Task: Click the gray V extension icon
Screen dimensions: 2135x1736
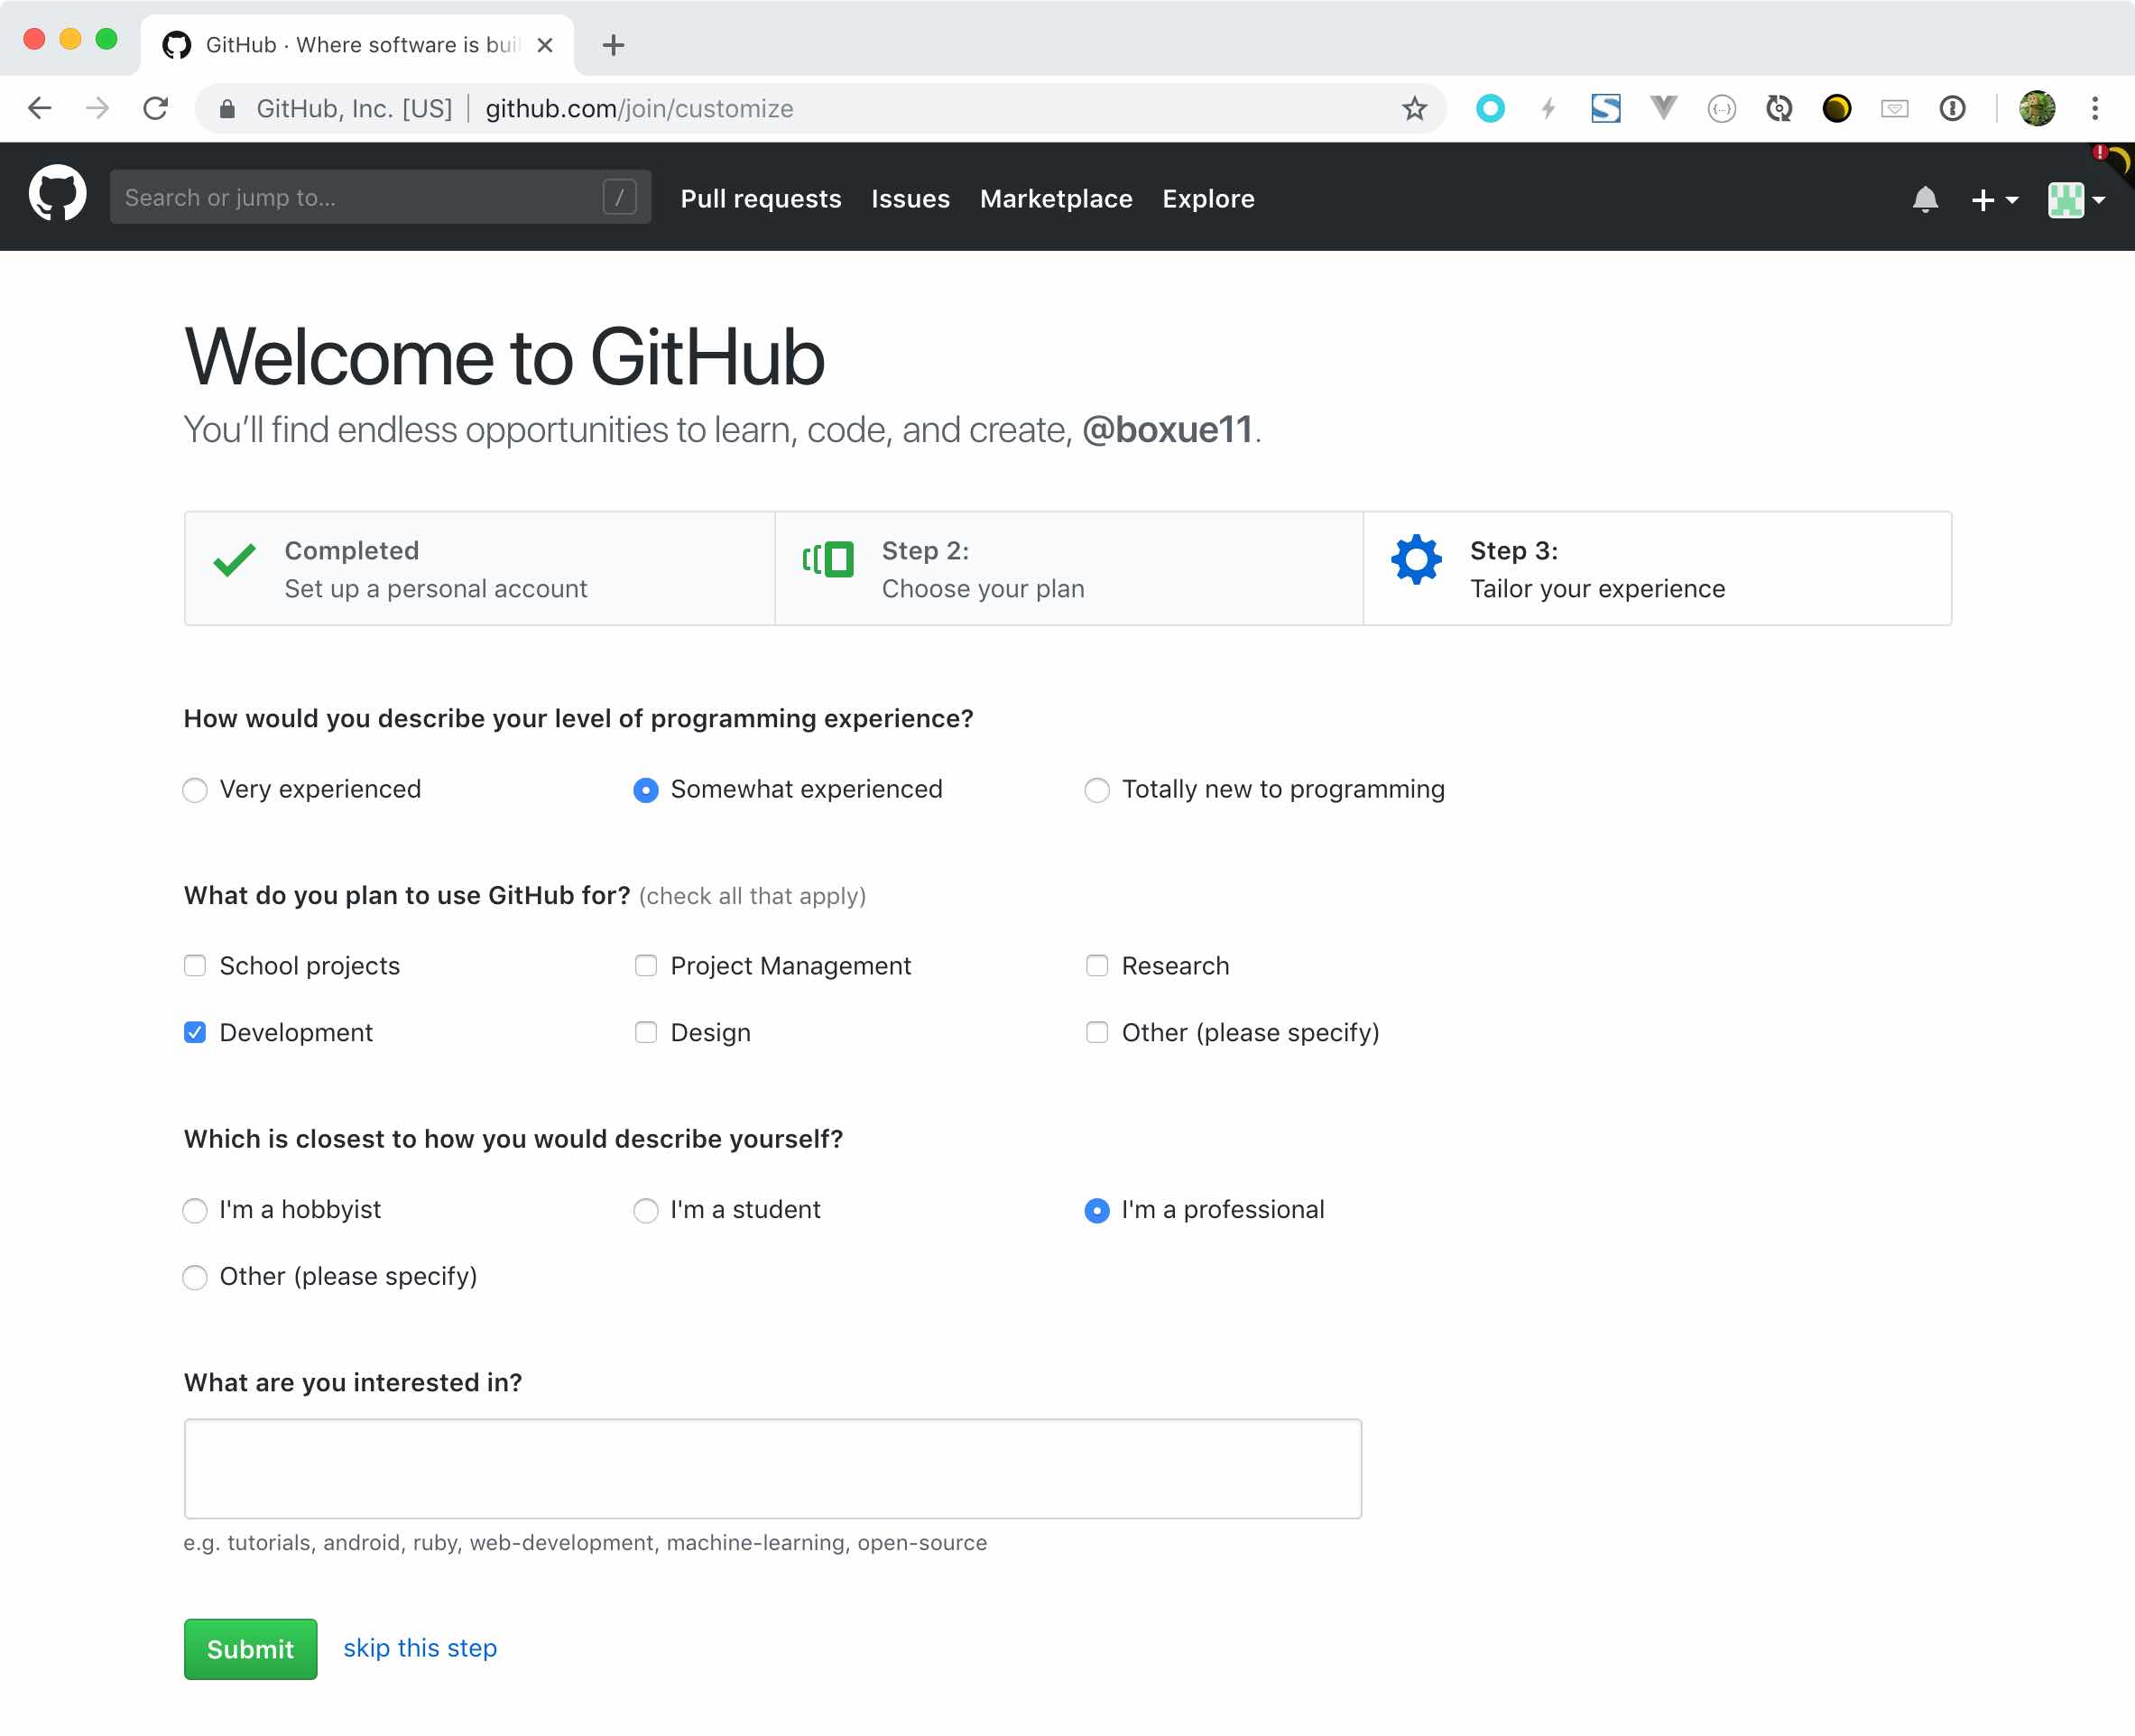Action: [x=1663, y=108]
